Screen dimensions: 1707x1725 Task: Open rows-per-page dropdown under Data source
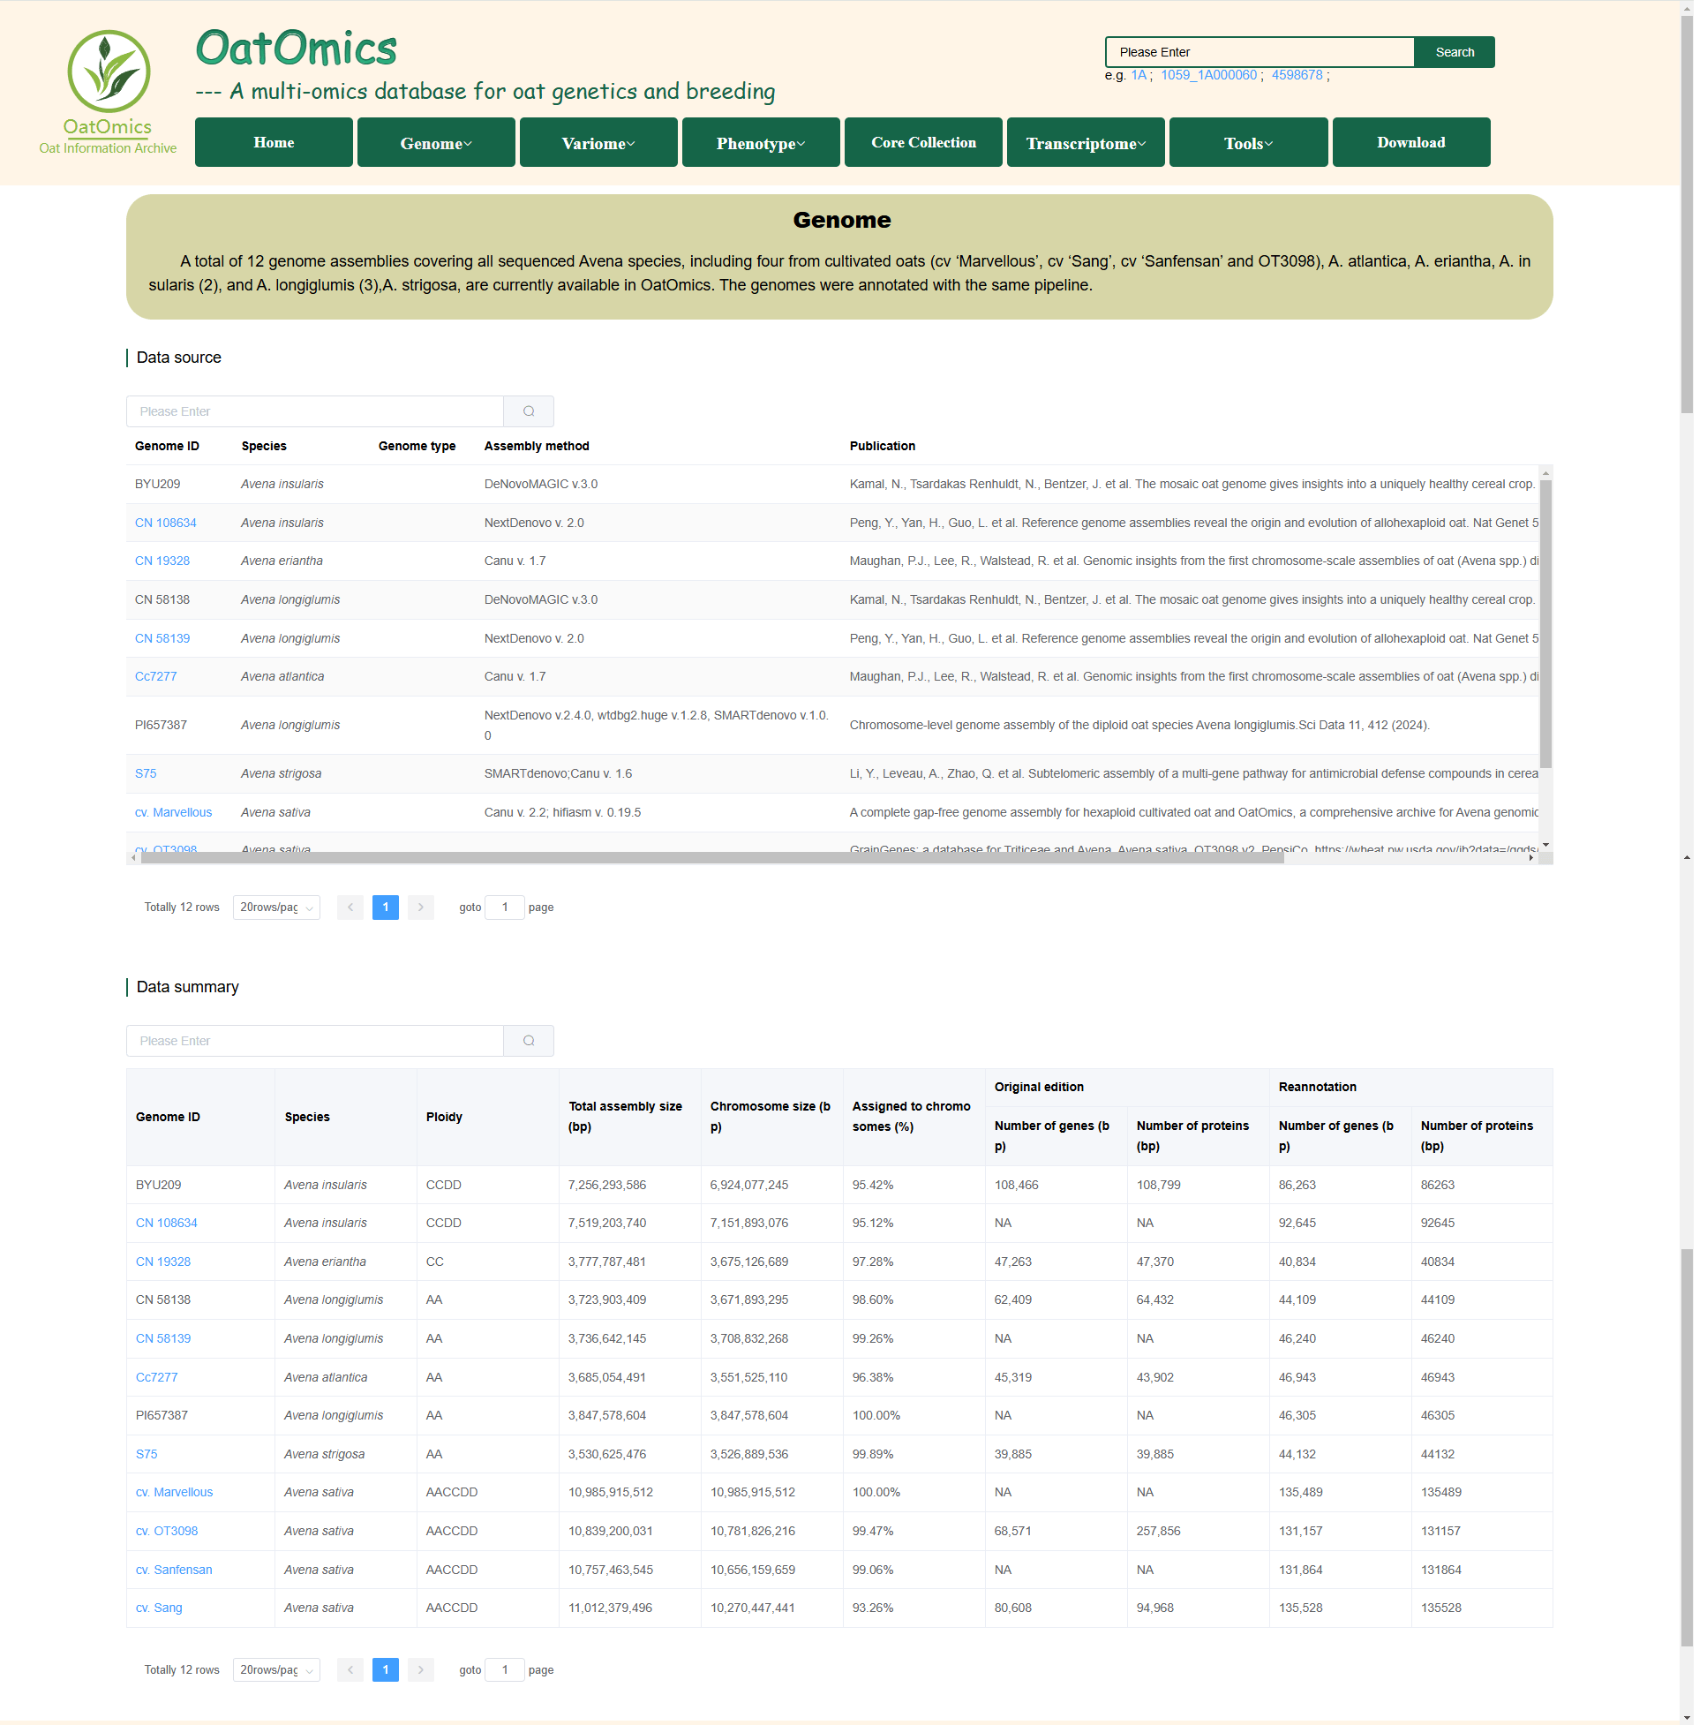tap(276, 908)
